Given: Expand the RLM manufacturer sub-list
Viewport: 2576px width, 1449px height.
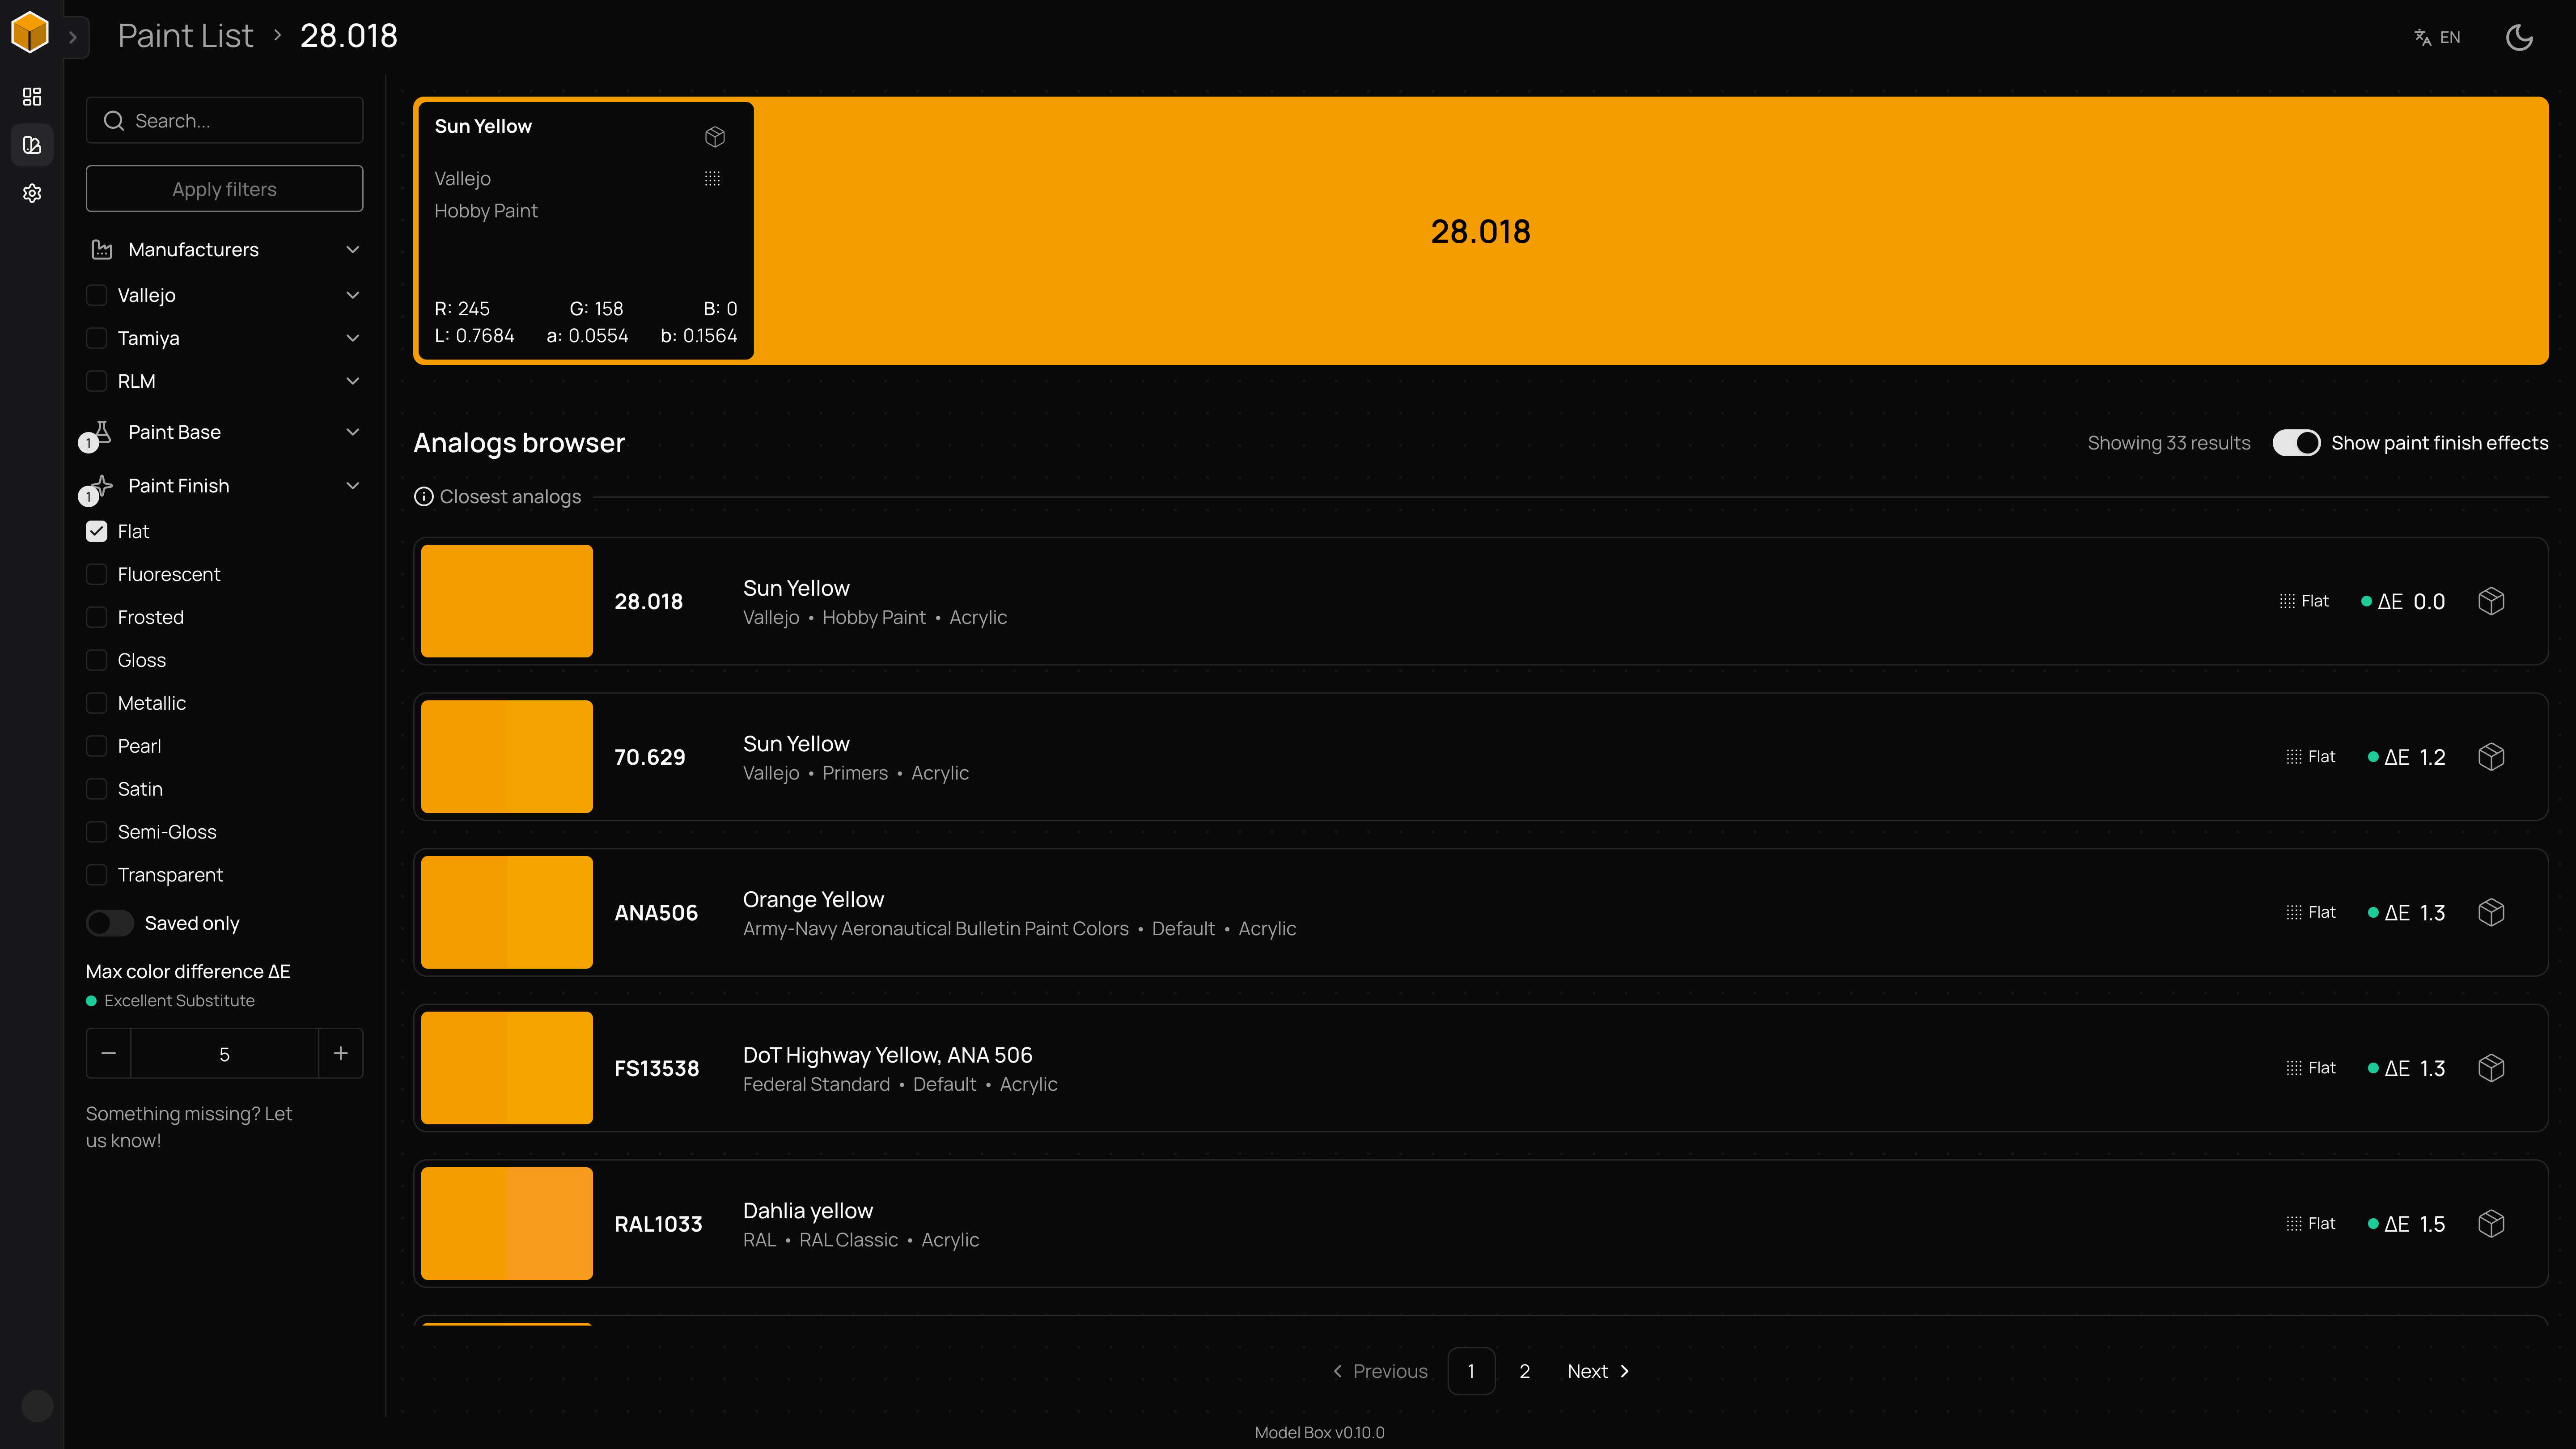Looking at the screenshot, I should (x=352, y=381).
